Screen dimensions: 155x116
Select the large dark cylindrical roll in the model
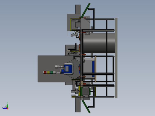click(99, 43)
